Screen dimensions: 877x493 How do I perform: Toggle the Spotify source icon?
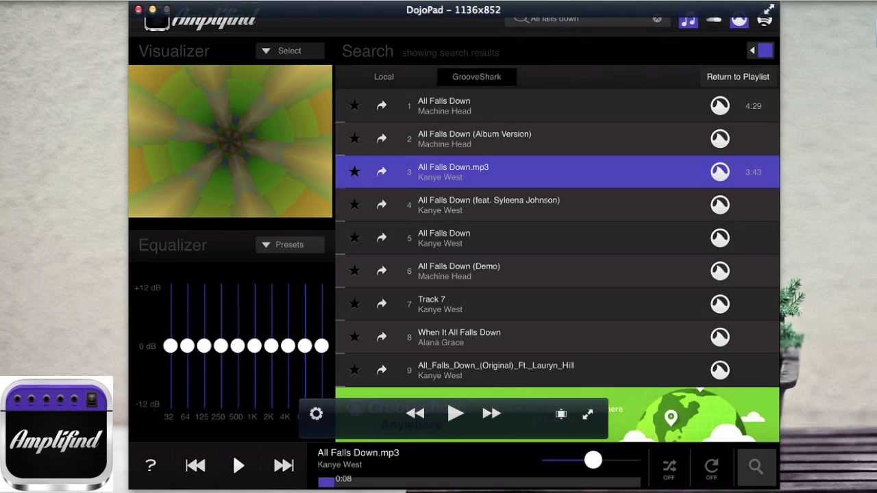[x=765, y=21]
